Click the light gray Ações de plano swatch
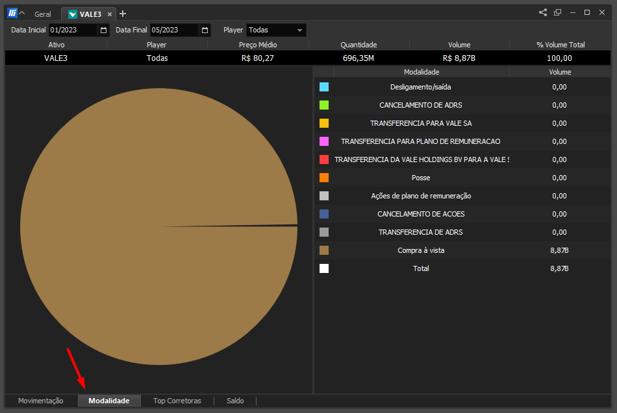This screenshot has height=413, width=617. [x=324, y=196]
